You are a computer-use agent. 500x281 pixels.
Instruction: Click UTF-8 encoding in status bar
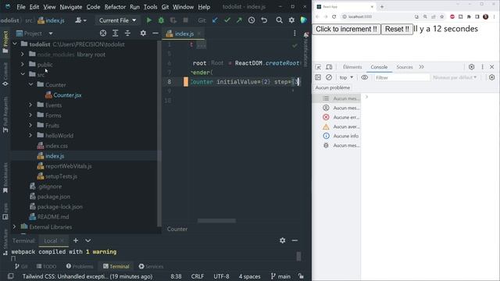coord(221,276)
